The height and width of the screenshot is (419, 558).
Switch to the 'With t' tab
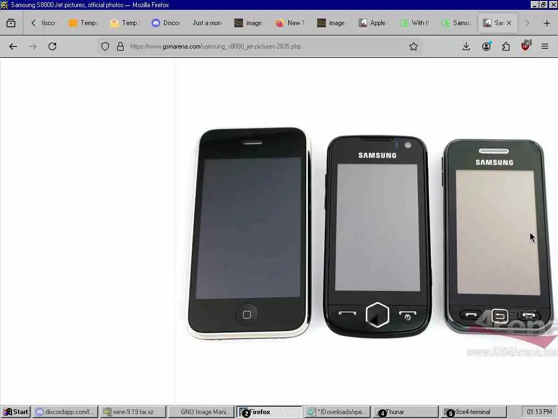(x=414, y=23)
